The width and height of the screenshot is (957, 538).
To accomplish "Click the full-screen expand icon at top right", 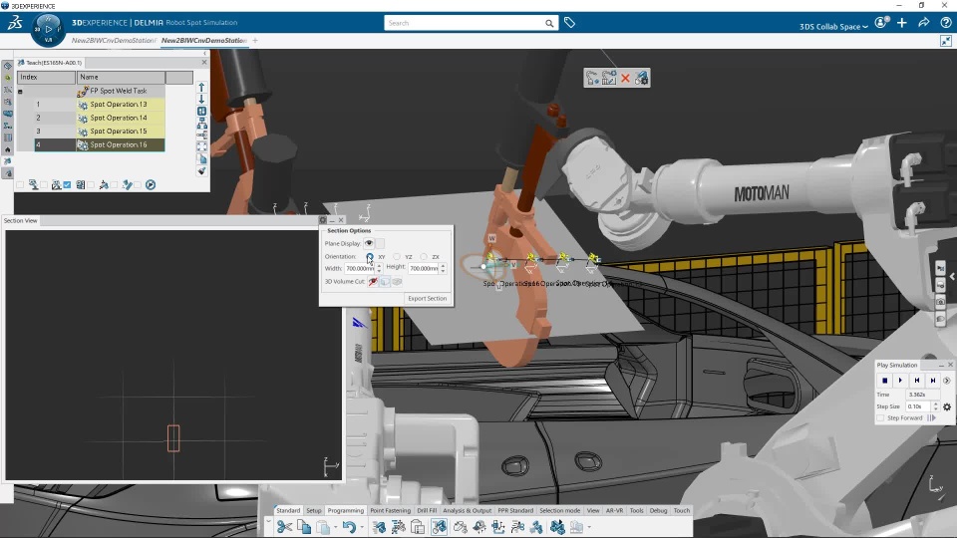I will click(x=945, y=41).
